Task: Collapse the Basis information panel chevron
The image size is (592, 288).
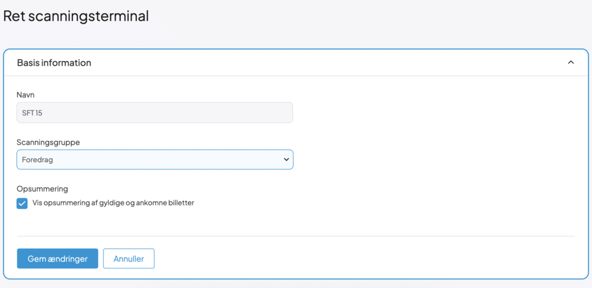Action: (571, 62)
